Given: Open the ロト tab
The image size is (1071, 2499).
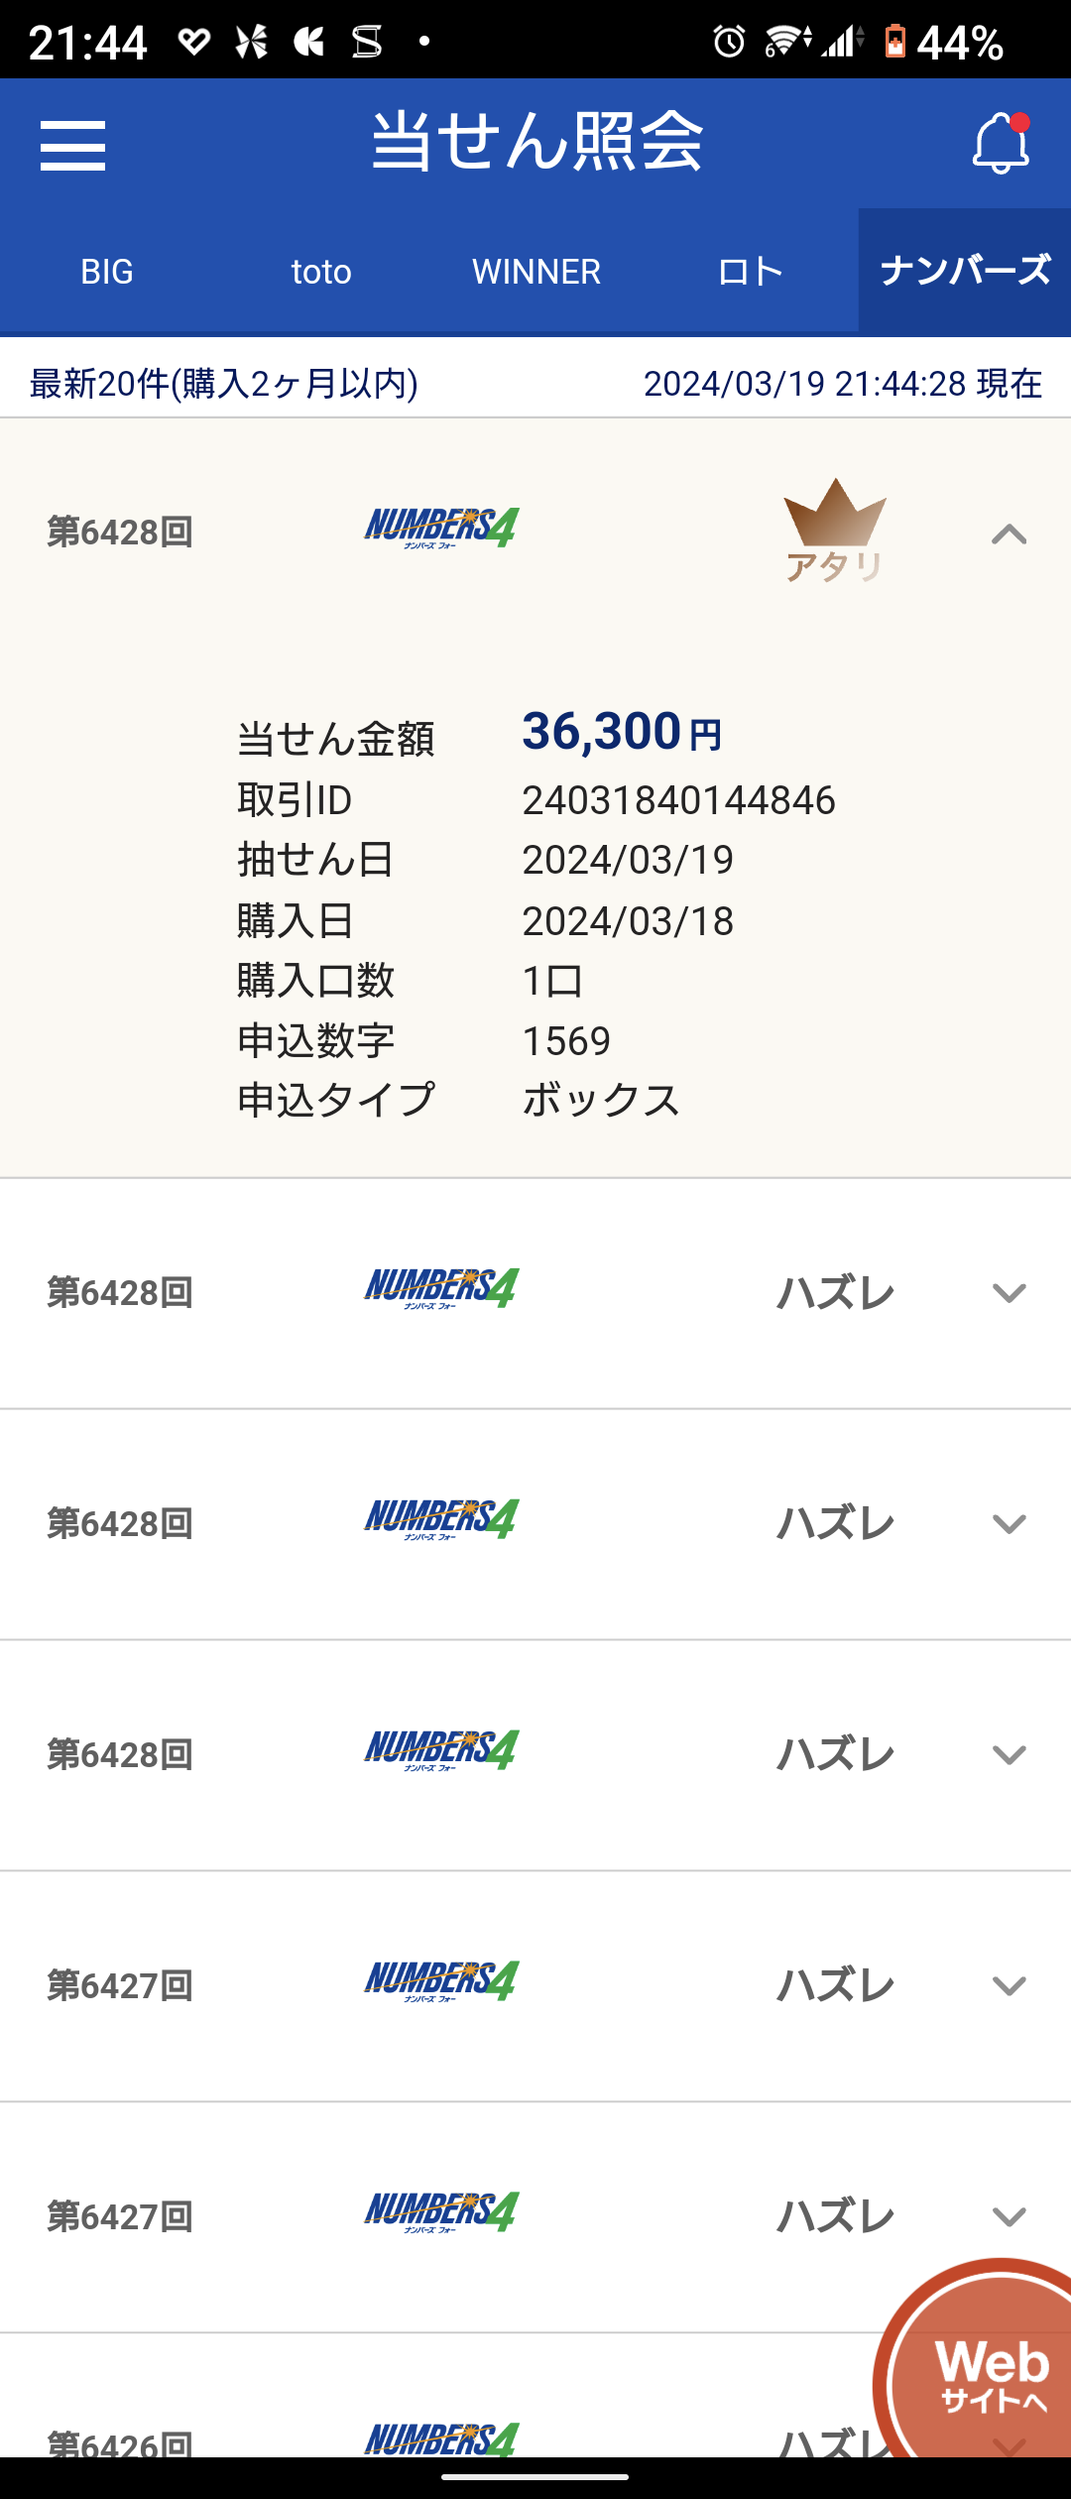Looking at the screenshot, I should coord(751,271).
